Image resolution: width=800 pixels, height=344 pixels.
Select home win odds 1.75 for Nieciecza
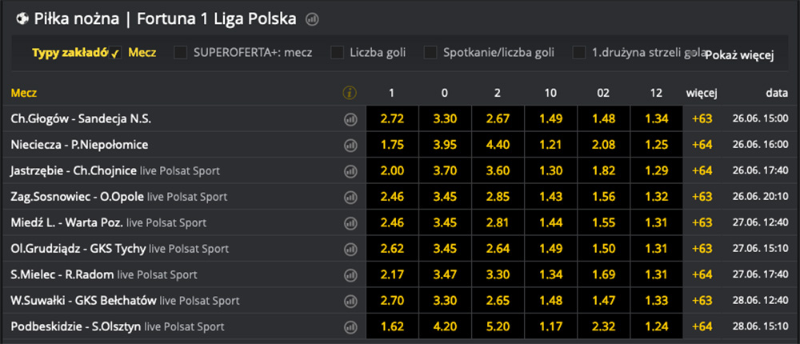coord(392,145)
